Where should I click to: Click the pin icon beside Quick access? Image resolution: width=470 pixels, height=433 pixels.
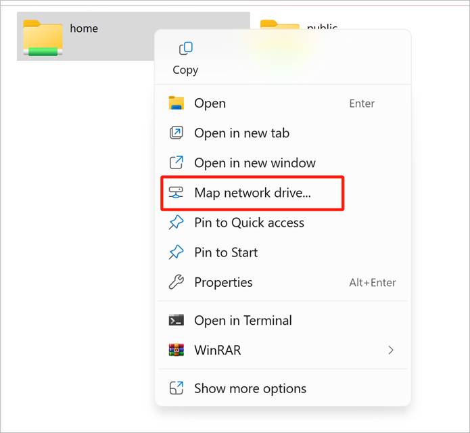tap(176, 223)
